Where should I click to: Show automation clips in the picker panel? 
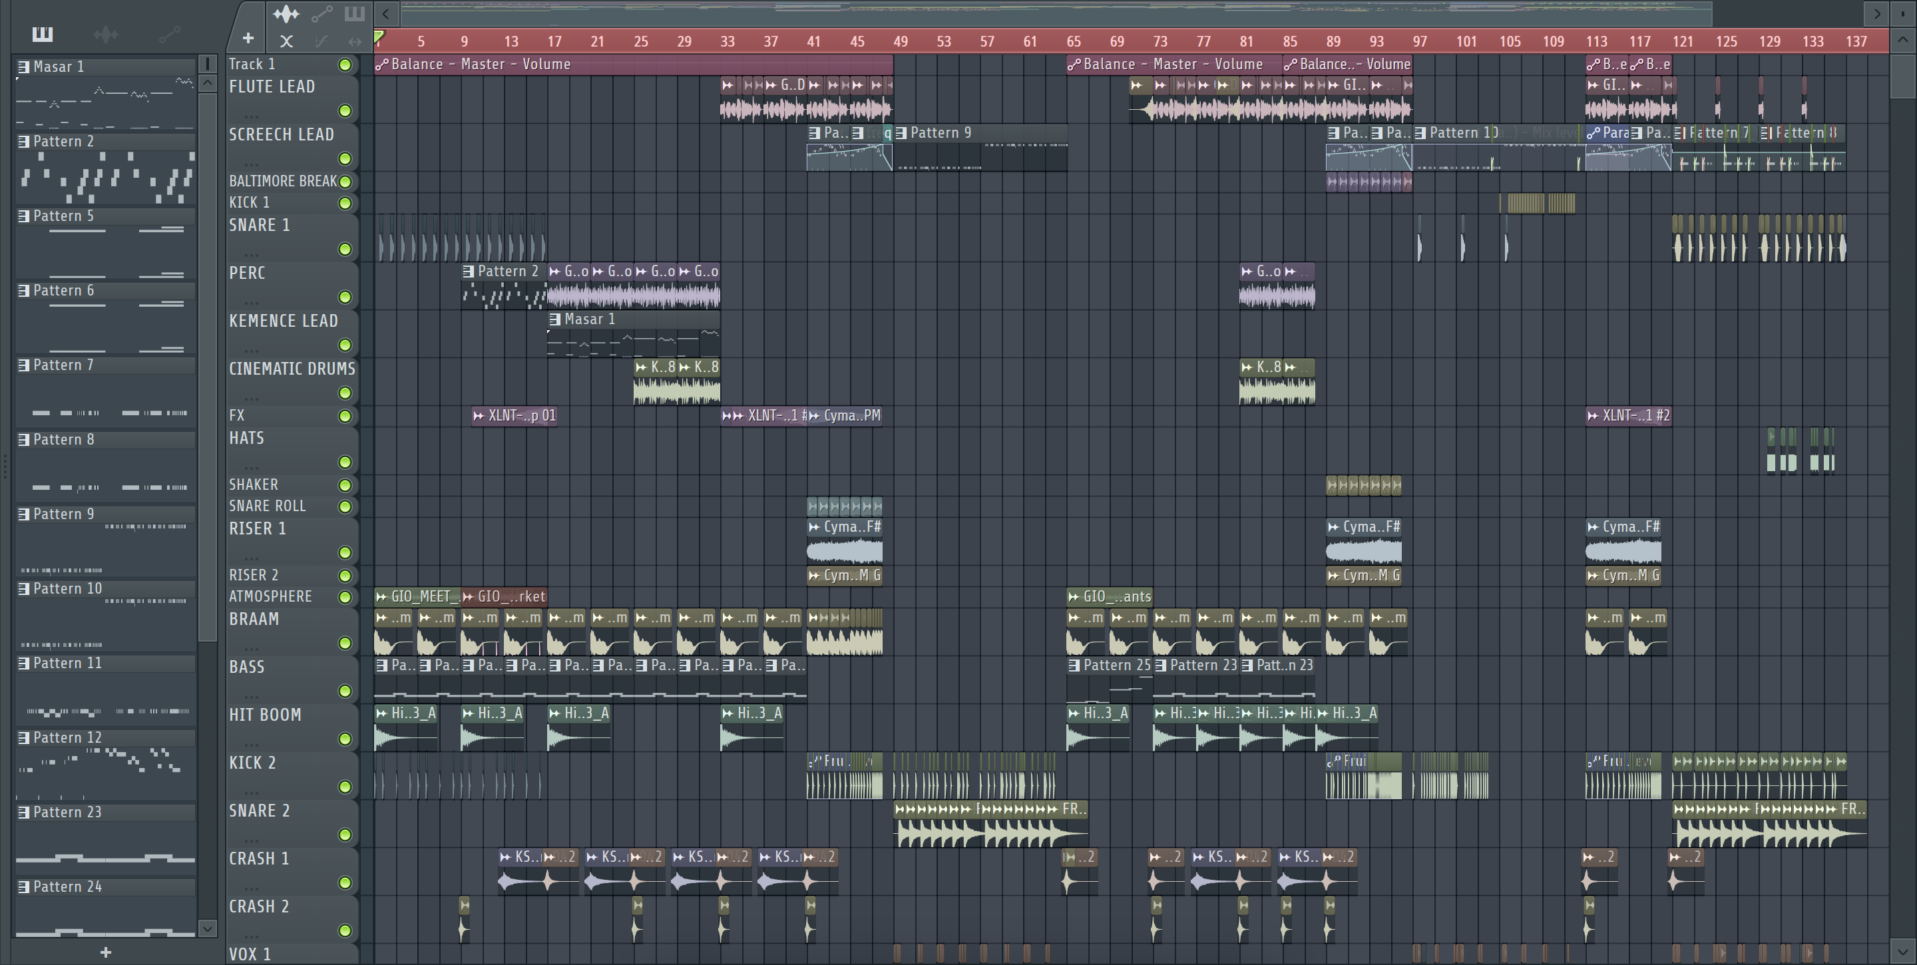(x=170, y=33)
